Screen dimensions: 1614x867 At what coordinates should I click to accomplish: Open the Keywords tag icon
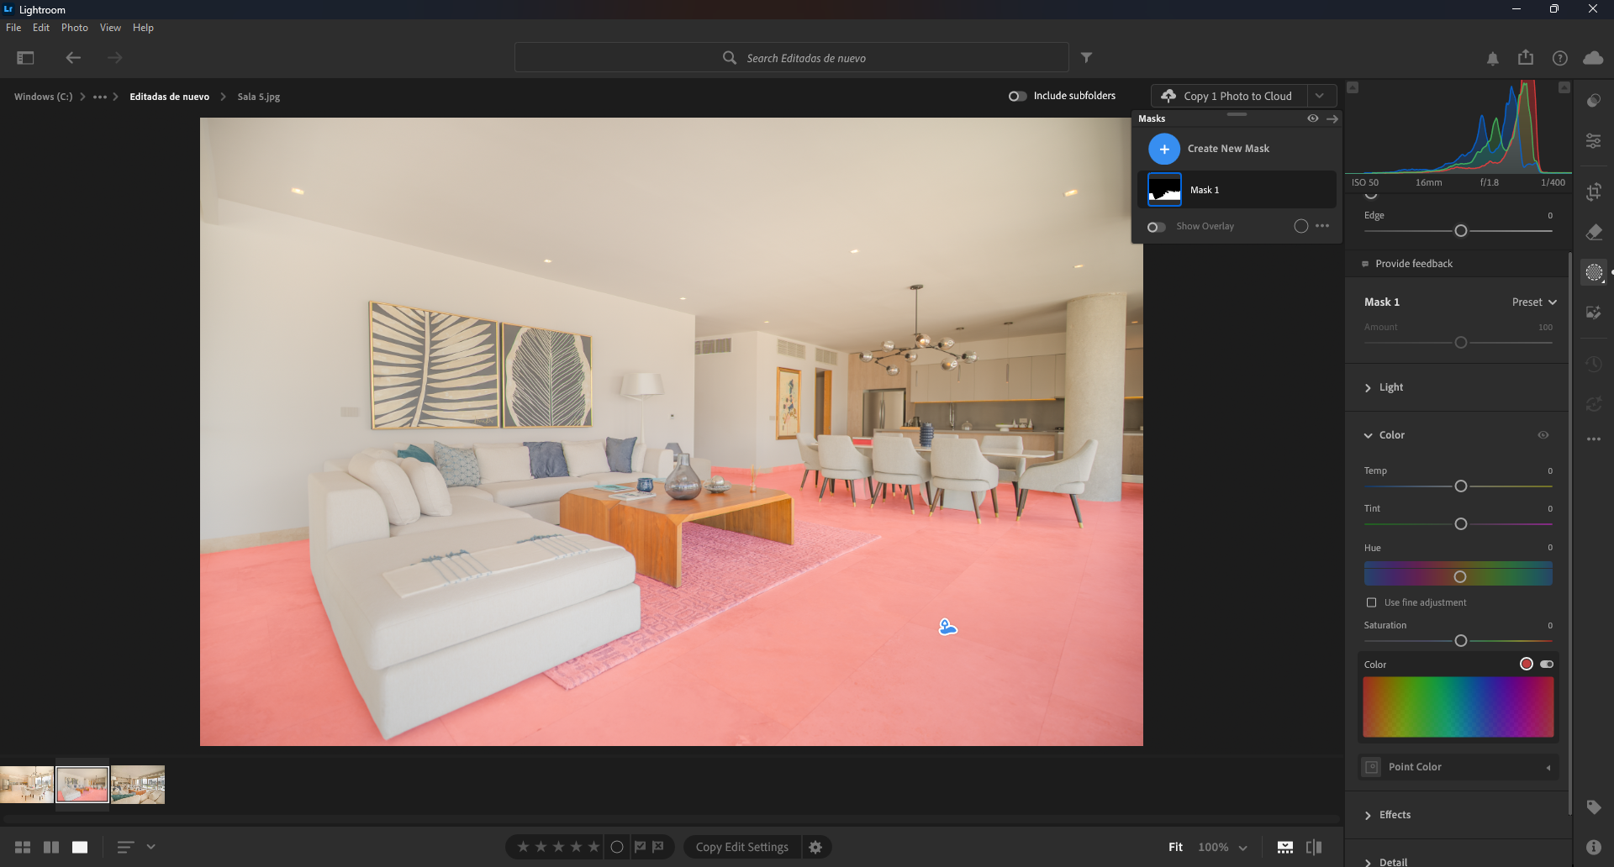(x=1593, y=807)
